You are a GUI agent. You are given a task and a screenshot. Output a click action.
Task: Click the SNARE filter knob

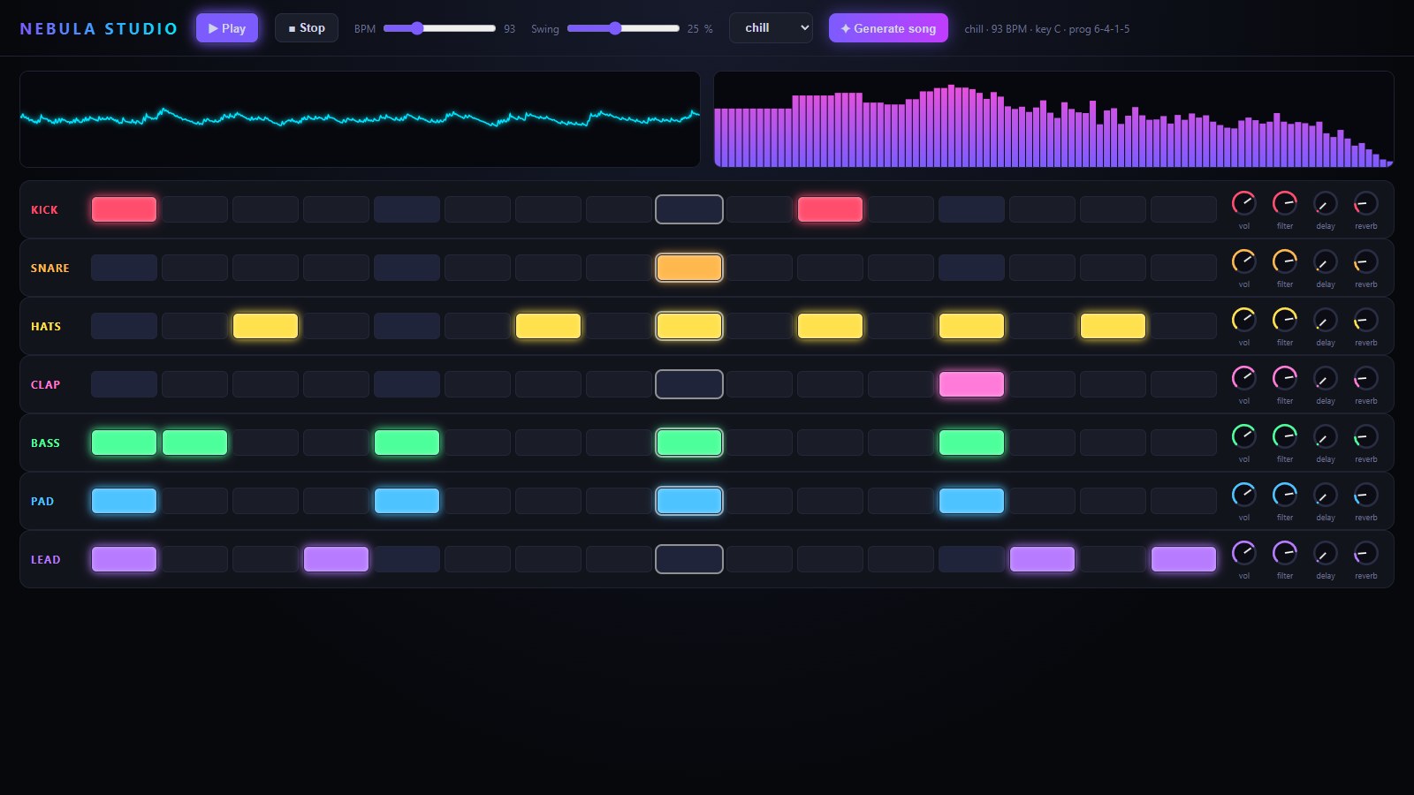(1285, 261)
